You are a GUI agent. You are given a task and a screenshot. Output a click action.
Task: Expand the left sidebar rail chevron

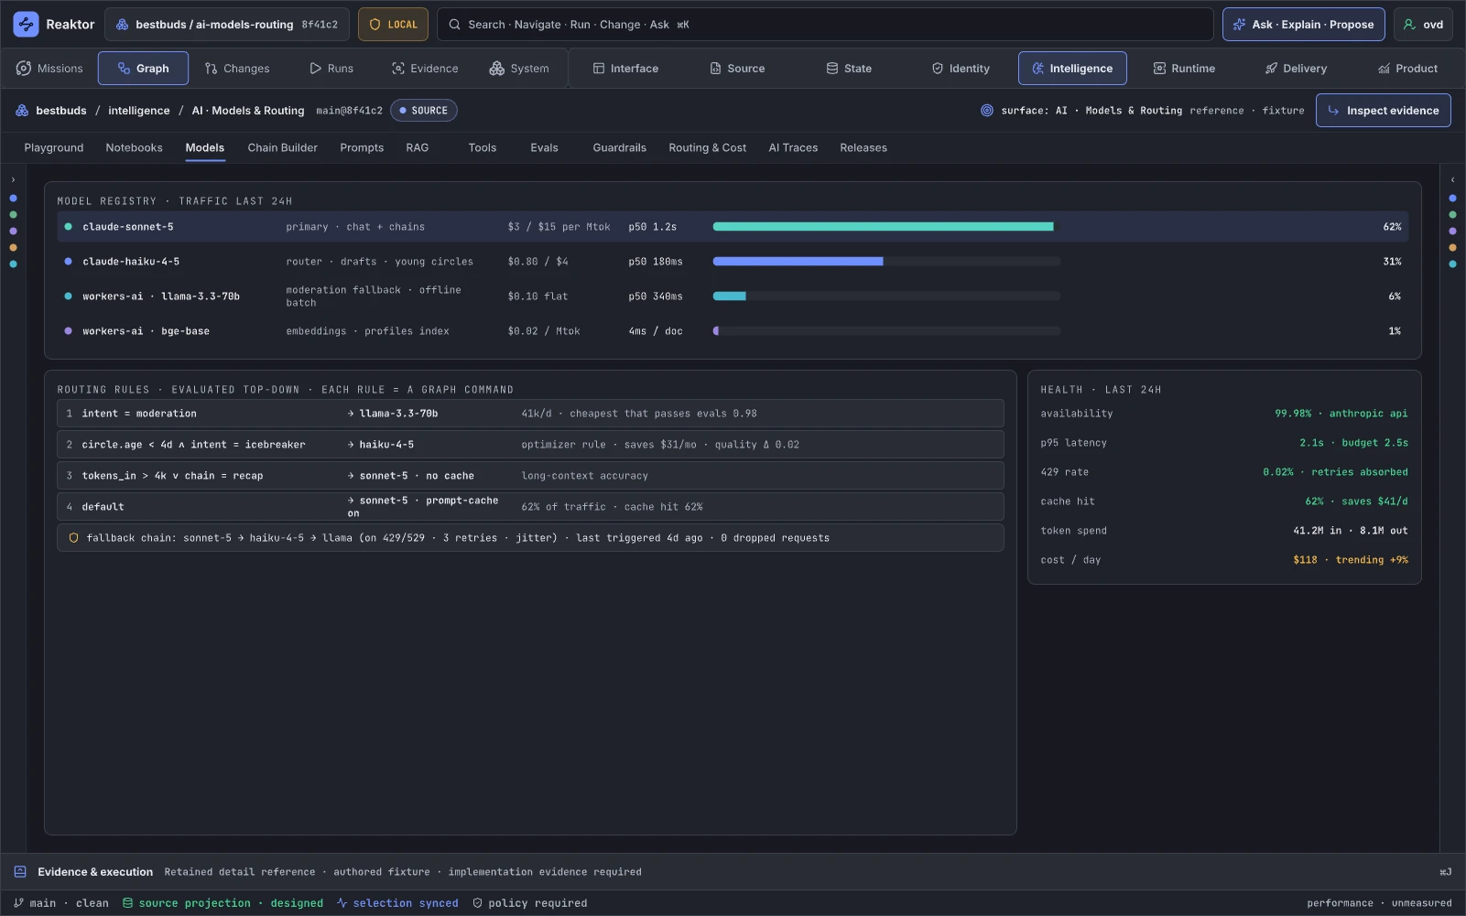pos(13,180)
